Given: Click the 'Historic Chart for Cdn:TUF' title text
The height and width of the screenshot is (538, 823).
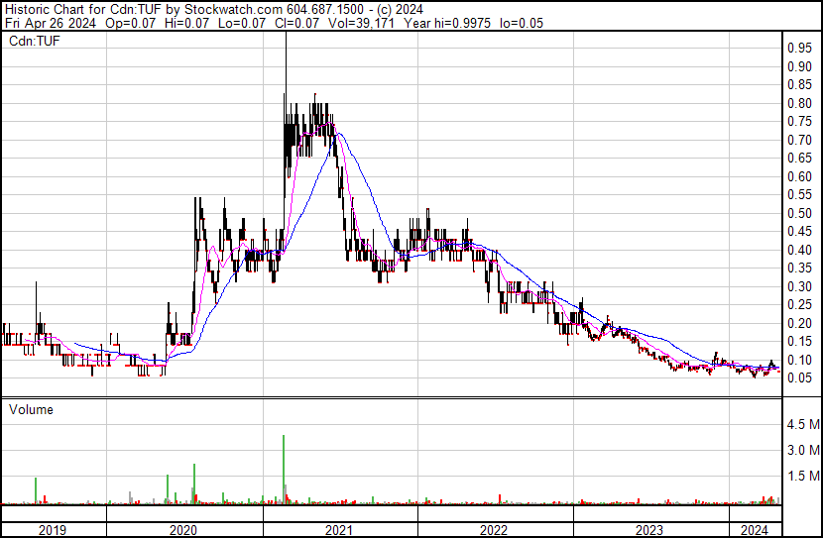Looking at the screenshot, I should [83, 10].
